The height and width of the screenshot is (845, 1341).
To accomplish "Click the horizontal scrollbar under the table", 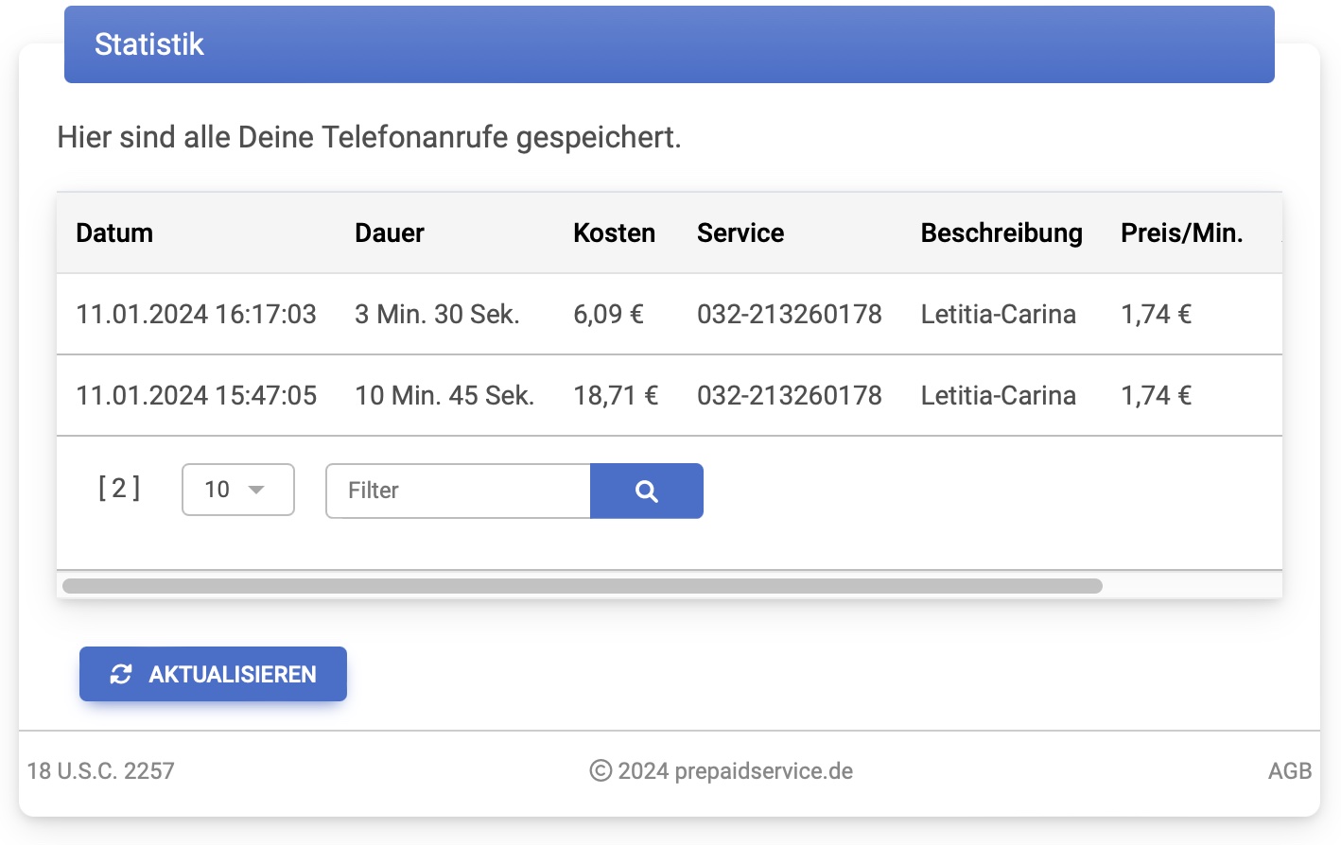I will [582, 586].
